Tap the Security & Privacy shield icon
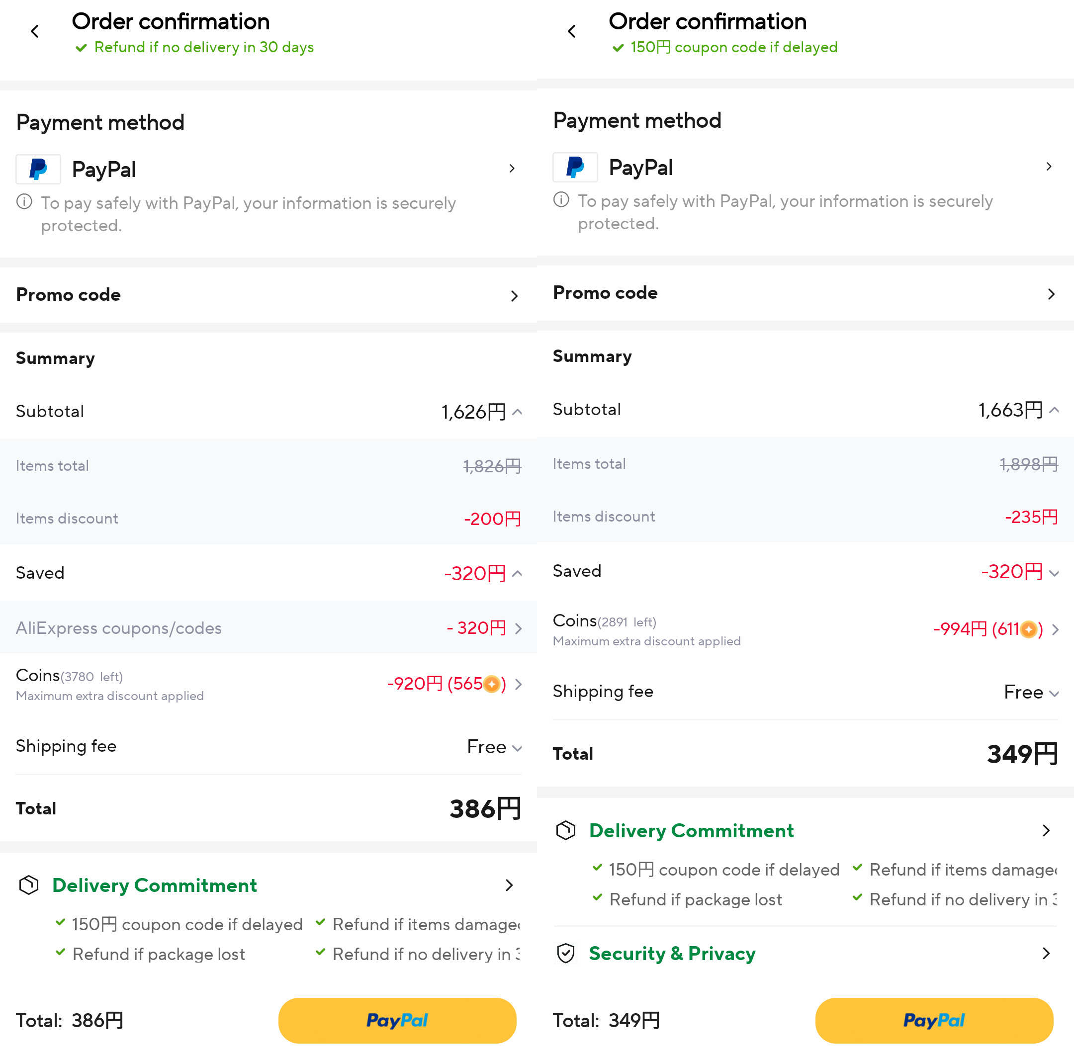 566,954
